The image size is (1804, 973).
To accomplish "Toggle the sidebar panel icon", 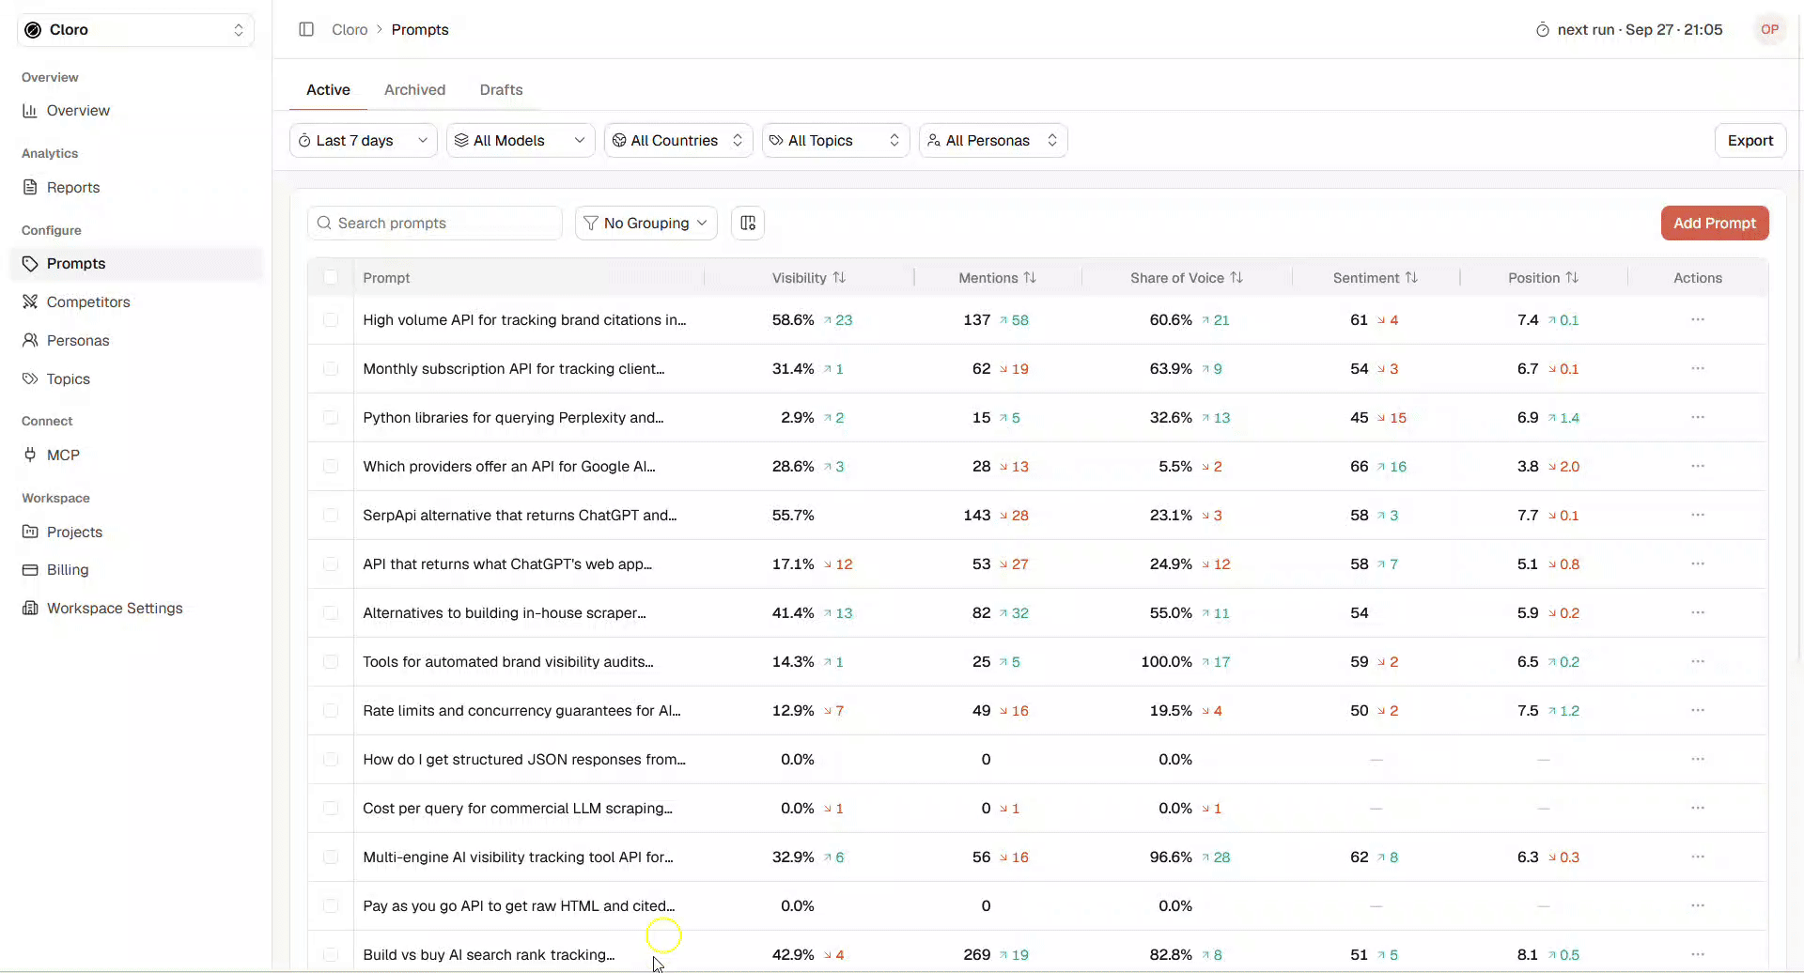I will [306, 29].
